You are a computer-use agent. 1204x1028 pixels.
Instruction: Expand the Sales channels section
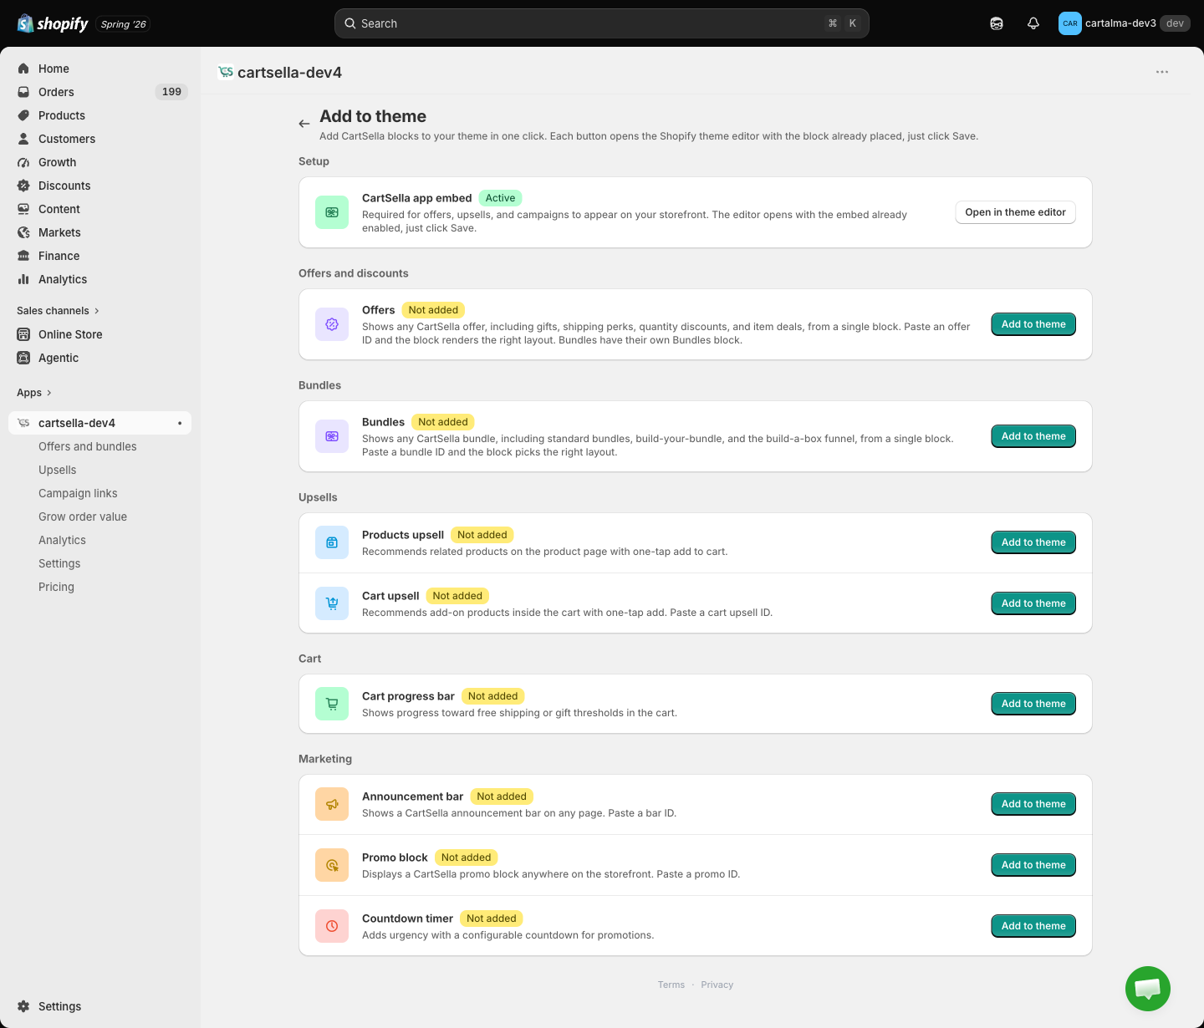[59, 311]
